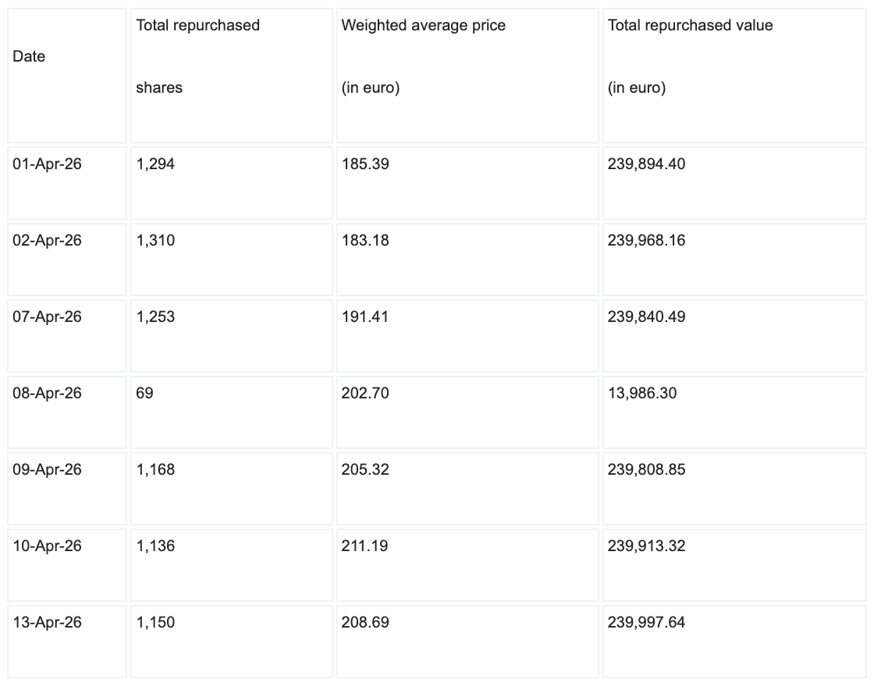The image size is (874, 686).
Task: Click the 208.69 price cell
Action: pos(467,642)
